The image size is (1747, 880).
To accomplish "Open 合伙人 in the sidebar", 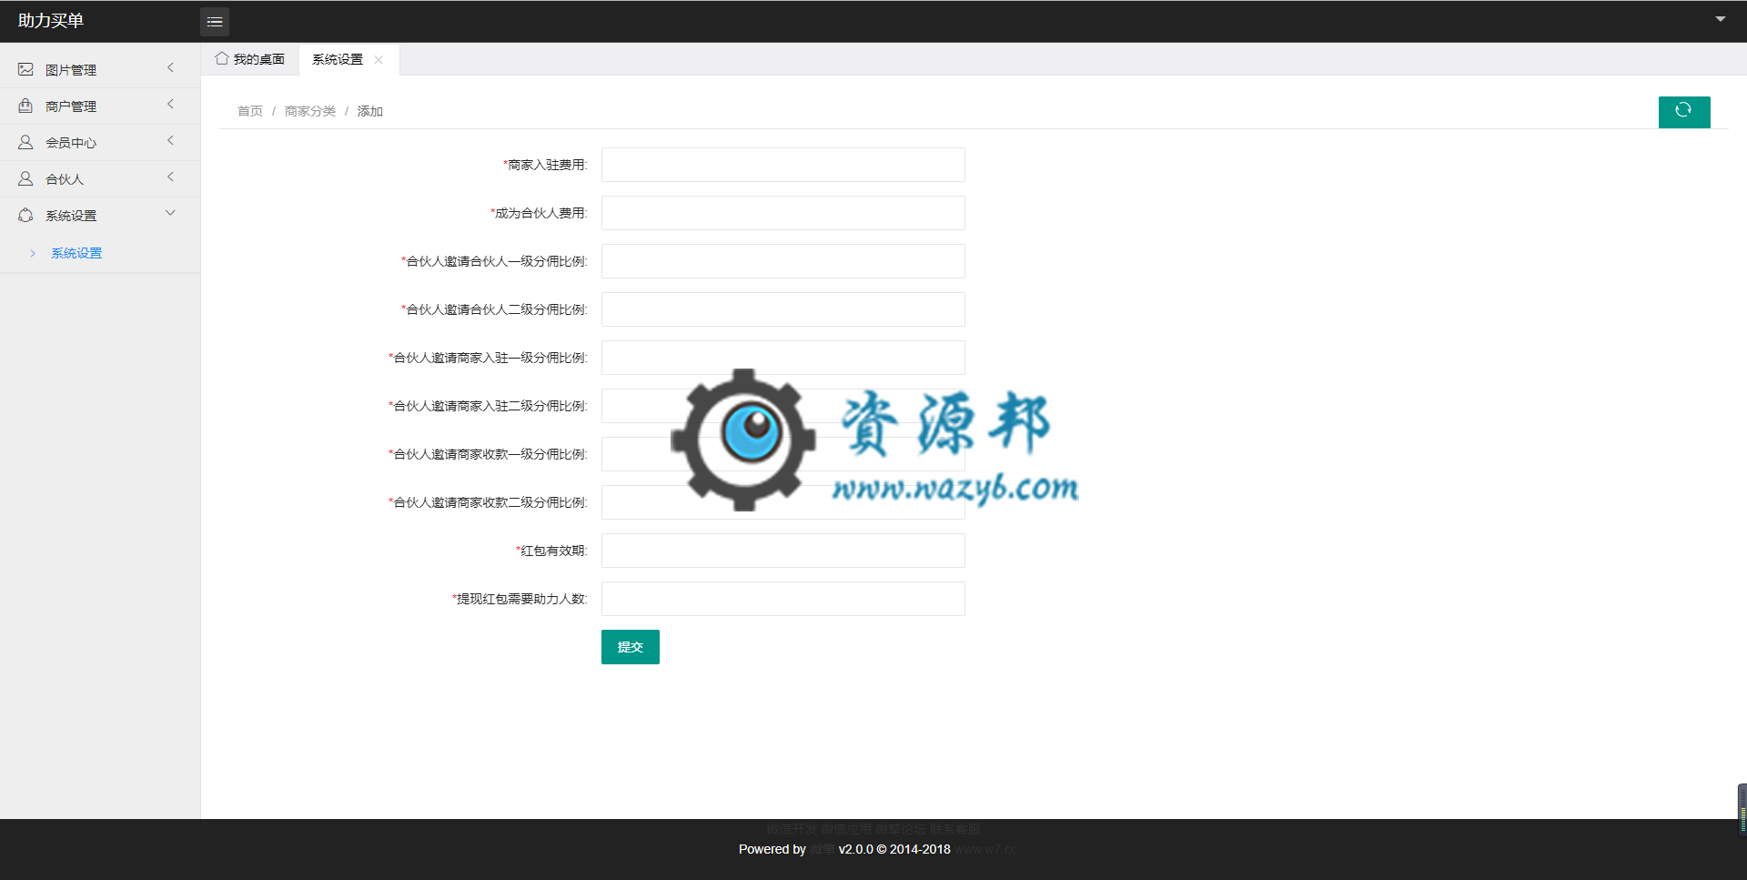I will click(x=100, y=178).
